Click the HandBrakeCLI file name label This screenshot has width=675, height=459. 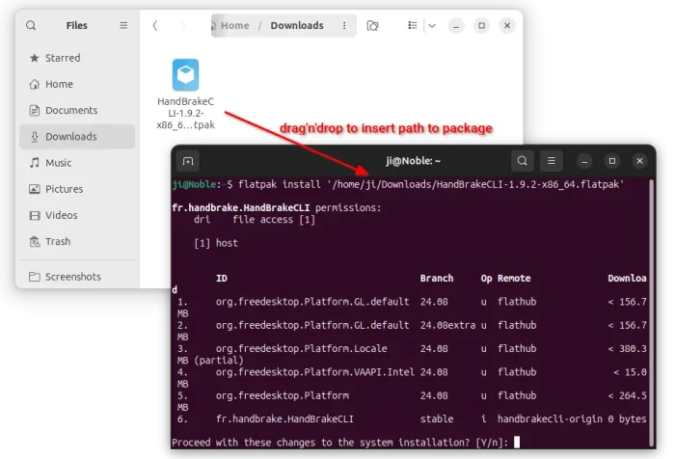tap(185, 113)
